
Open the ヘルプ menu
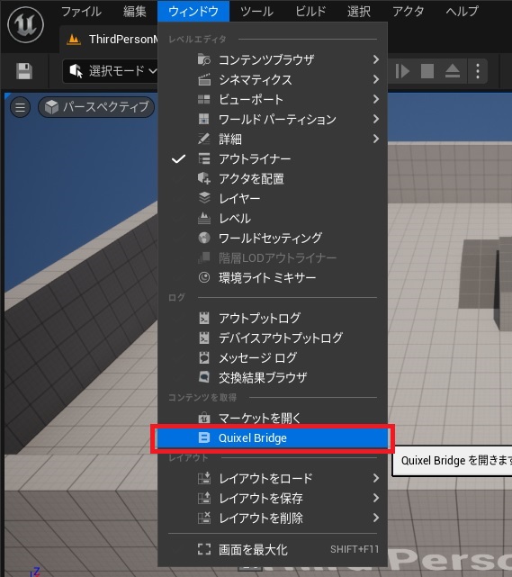[462, 12]
